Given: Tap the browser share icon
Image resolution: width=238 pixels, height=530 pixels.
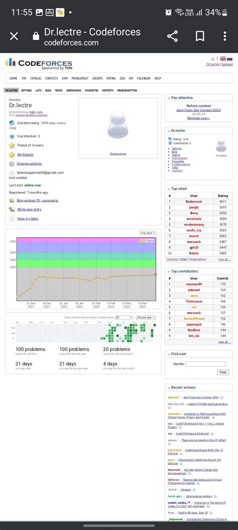Looking at the screenshot, I should pos(172,36).
